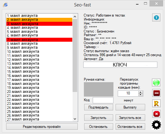Select list row 1. маил аккаунта
The height and width of the screenshot is (134, 165).
coord(39,16)
